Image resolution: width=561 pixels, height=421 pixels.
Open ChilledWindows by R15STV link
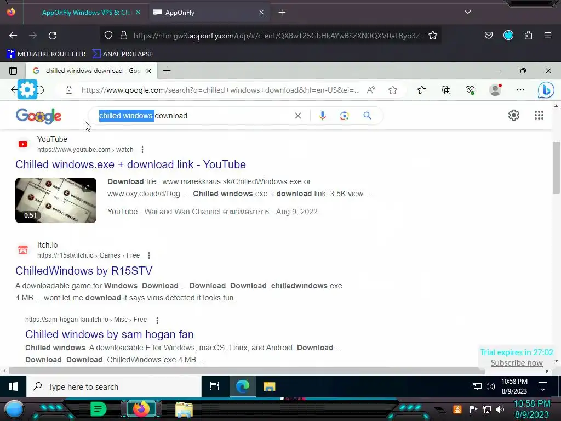pos(84,271)
